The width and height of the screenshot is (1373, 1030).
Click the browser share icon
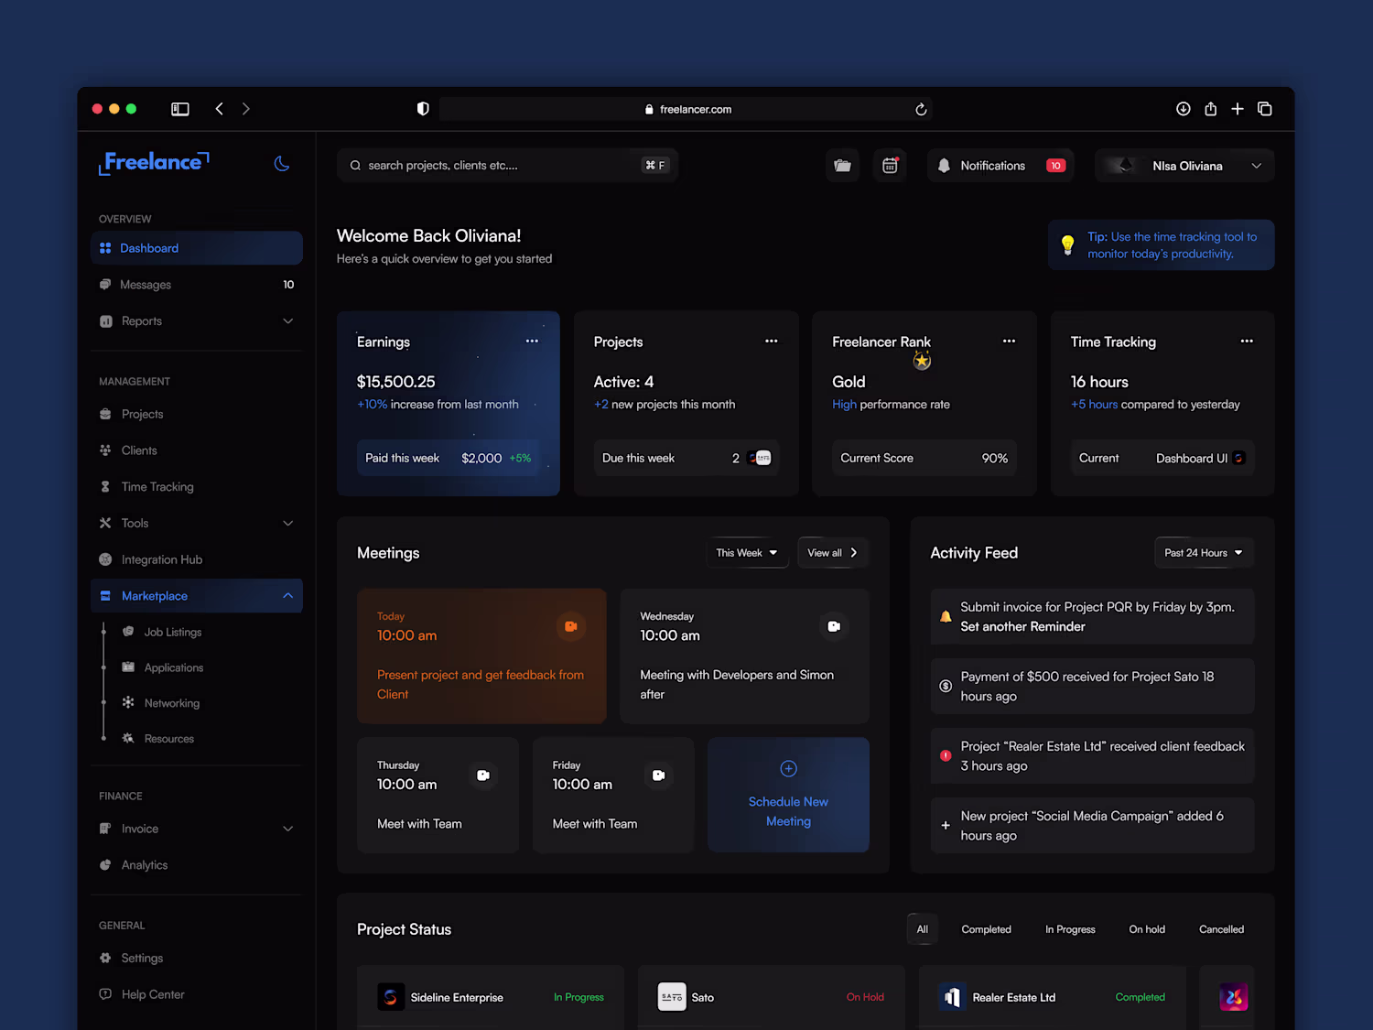pyautogui.click(x=1210, y=109)
